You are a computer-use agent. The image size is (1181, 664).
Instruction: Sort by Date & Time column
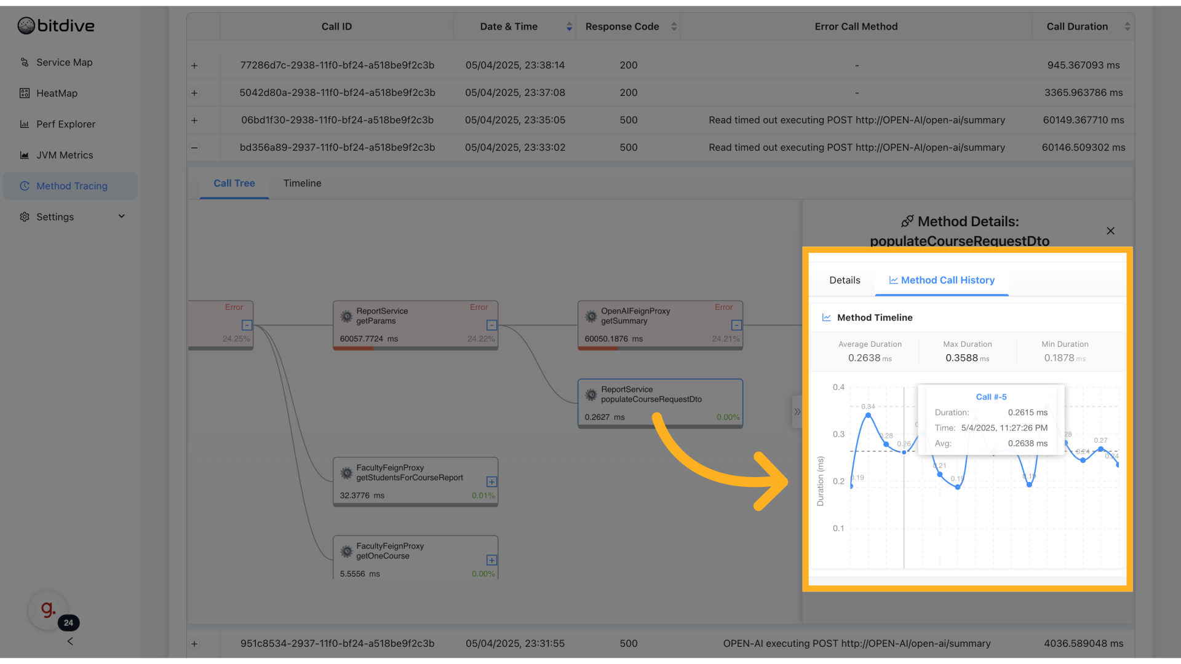(x=569, y=26)
